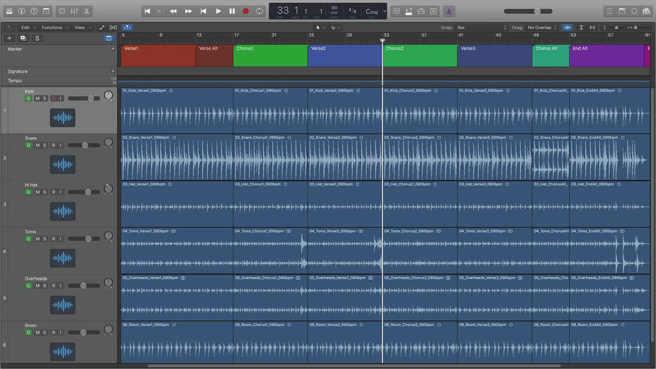Screen dimensions: 656x369
Task: Open the Snap dropdown set to Bar
Action: click(482, 27)
